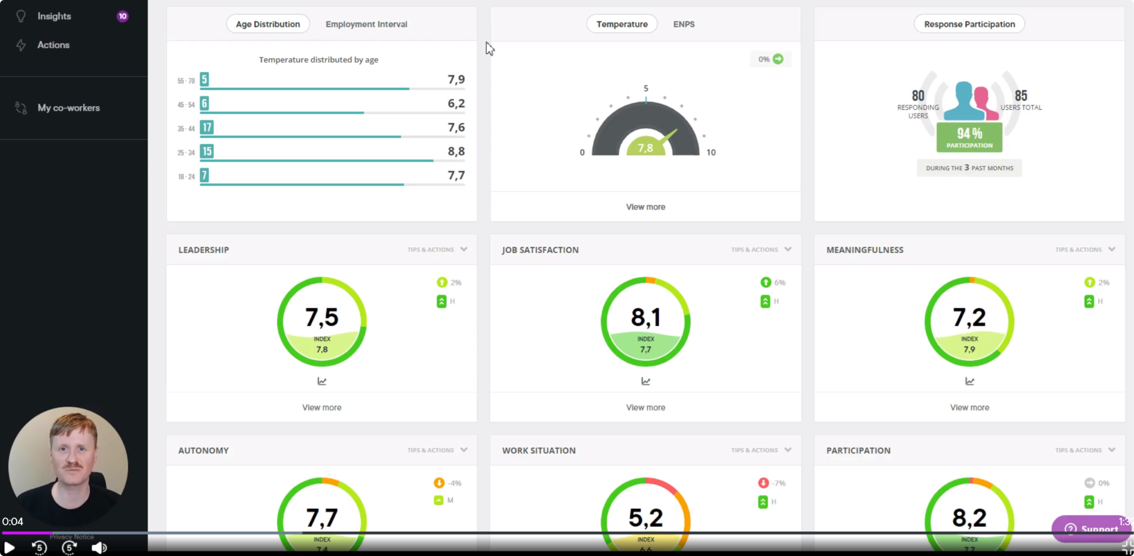Open the Job Satisfaction trend chart icon

pos(646,381)
